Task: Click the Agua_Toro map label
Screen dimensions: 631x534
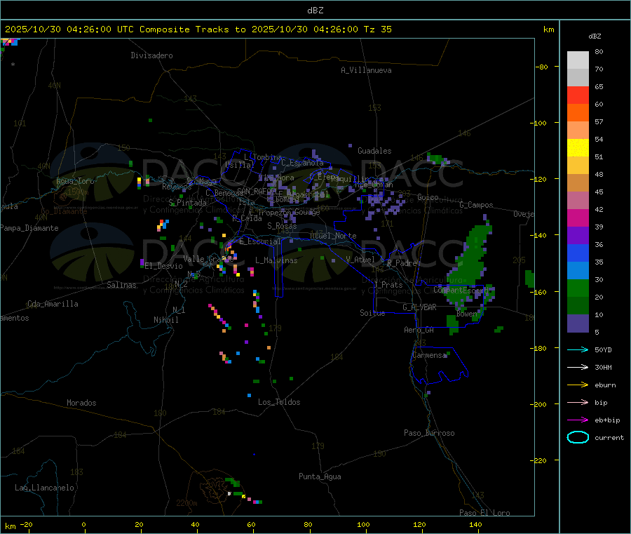Action: [75, 181]
